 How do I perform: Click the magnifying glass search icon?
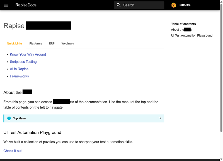click(x=118, y=5)
